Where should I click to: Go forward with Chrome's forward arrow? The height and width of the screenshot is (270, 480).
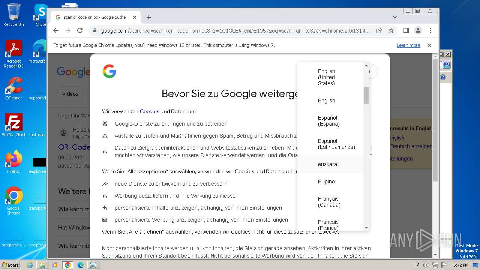(68, 30)
